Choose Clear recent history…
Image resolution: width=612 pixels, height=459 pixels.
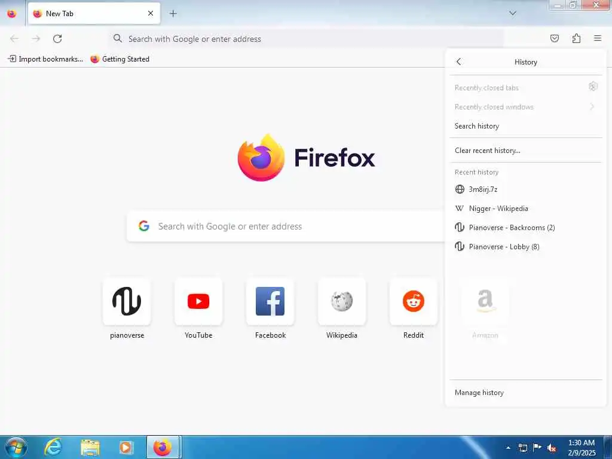click(525, 150)
